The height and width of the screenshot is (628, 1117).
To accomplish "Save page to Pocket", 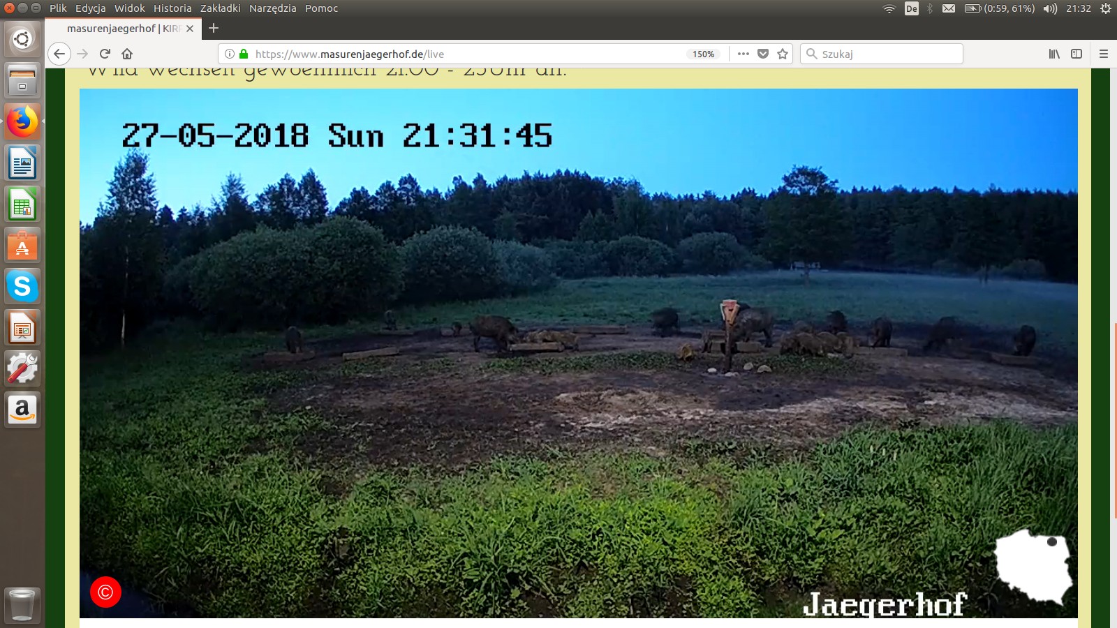I will 763,54.
